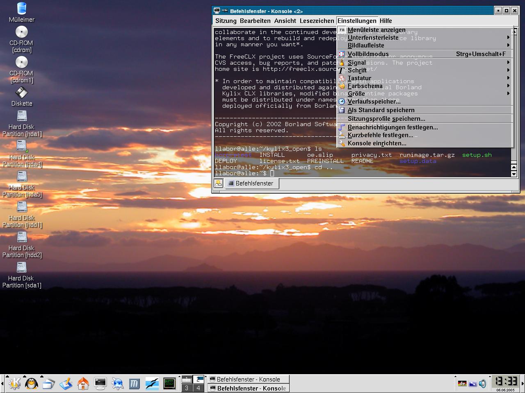Click the stacked windows panel icon
525x393 pixels.
pyautogui.click(x=49, y=384)
